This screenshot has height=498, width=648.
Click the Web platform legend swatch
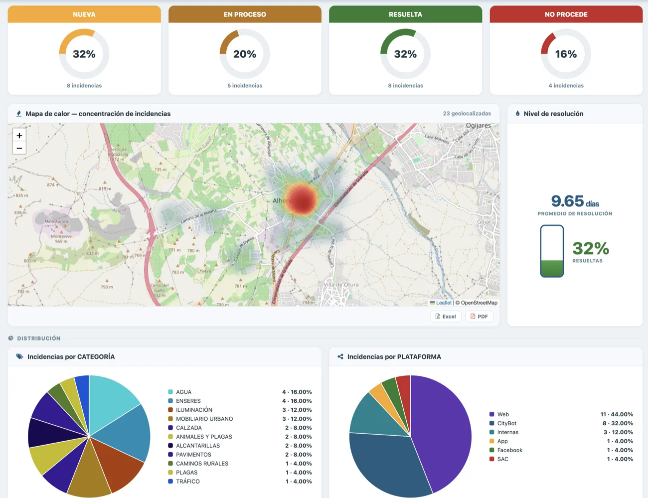click(492, 414)
